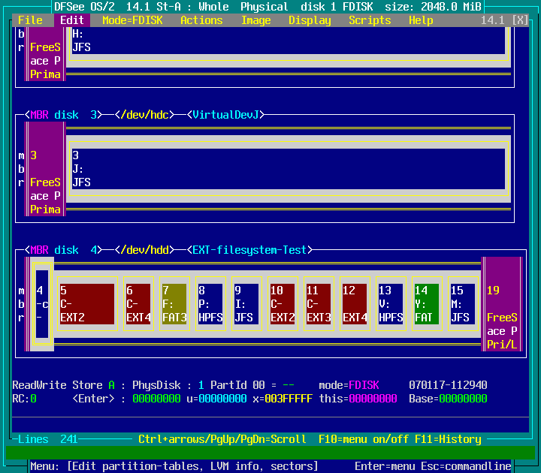The height and width of the screenshot is (473, 541).
Task: Open the Edit menu
Action: pyautogui.click(x=72, y=20)
